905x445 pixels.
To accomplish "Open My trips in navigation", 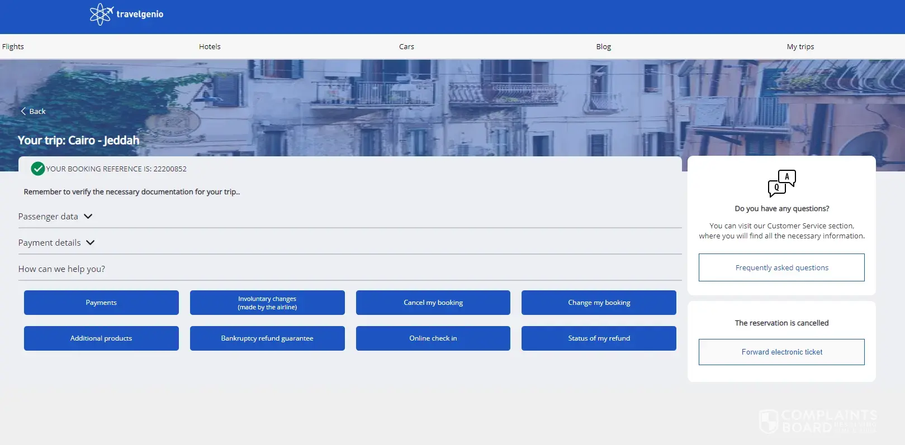I will [x=800, y=47].
